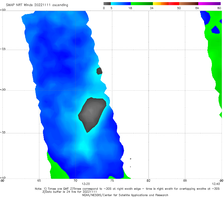The image size is (224, 197).
Task: Click the note '3)Data buffer is 24 hrs'
Action: (x=69, y=192)
